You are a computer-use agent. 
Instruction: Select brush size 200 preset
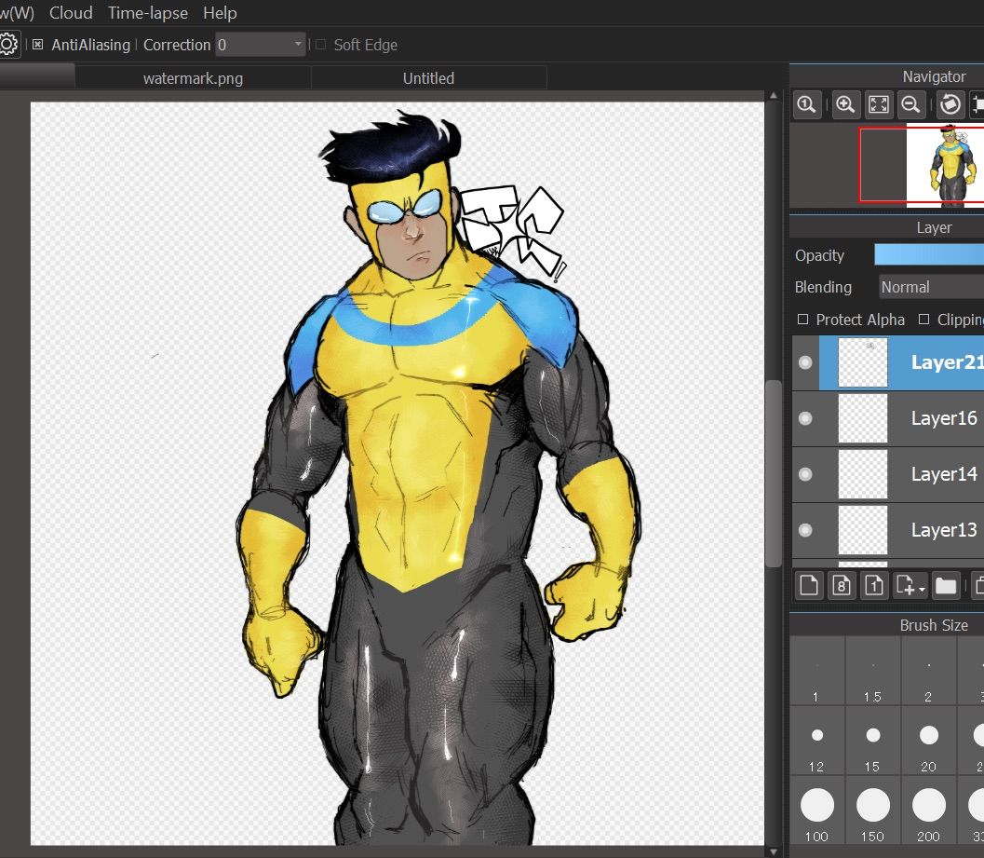928,810
